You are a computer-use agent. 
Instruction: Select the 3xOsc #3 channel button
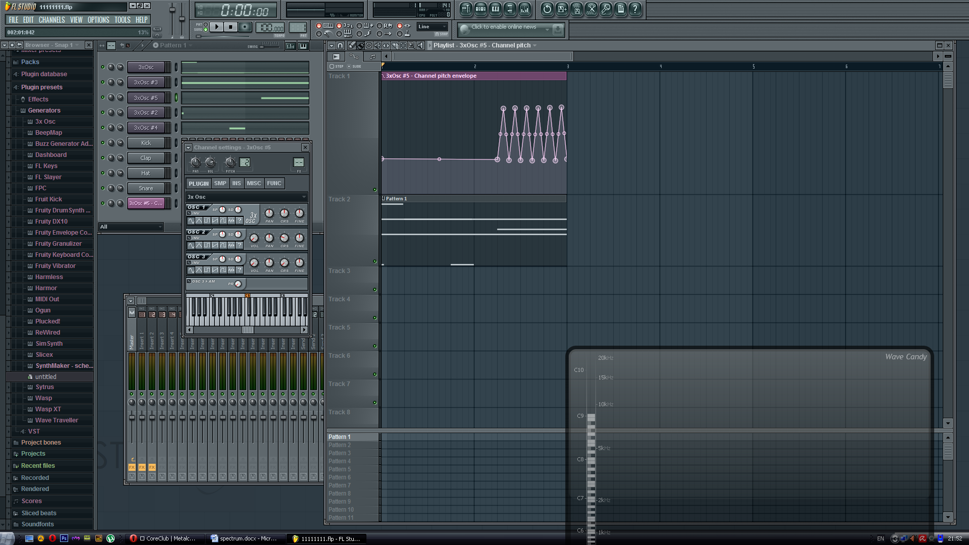click(146, 82)
